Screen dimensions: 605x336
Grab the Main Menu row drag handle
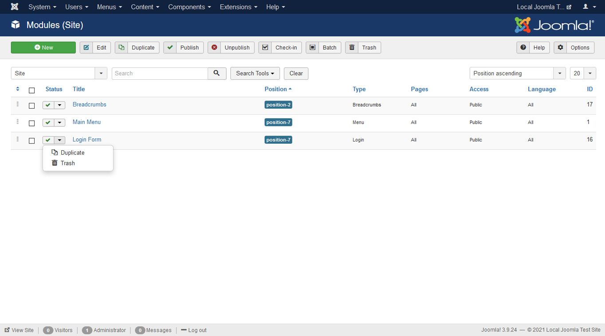(x=18, y=122)
